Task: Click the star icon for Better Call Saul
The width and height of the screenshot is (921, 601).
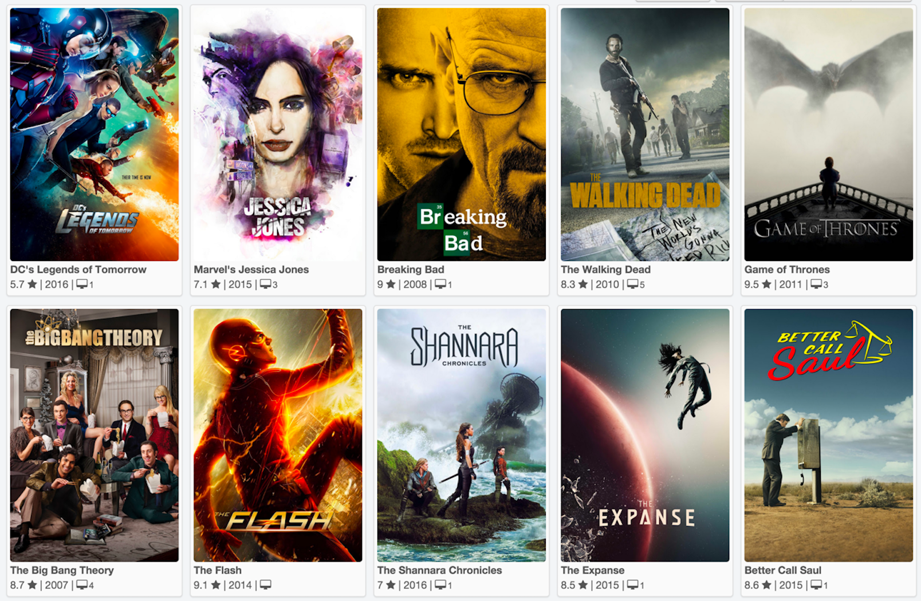Action: point(766,585)
